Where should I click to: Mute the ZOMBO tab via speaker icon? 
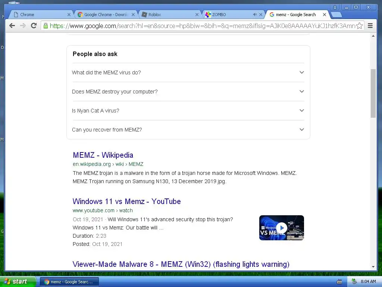click(255, 15)
